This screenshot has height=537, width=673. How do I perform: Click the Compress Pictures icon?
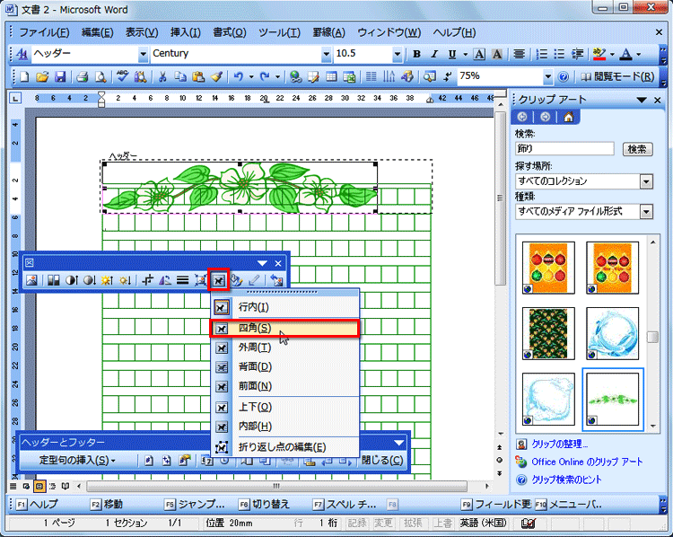[x=200, y=280]
